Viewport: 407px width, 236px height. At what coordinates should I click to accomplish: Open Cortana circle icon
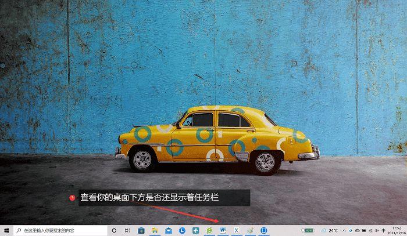point(114,230)
